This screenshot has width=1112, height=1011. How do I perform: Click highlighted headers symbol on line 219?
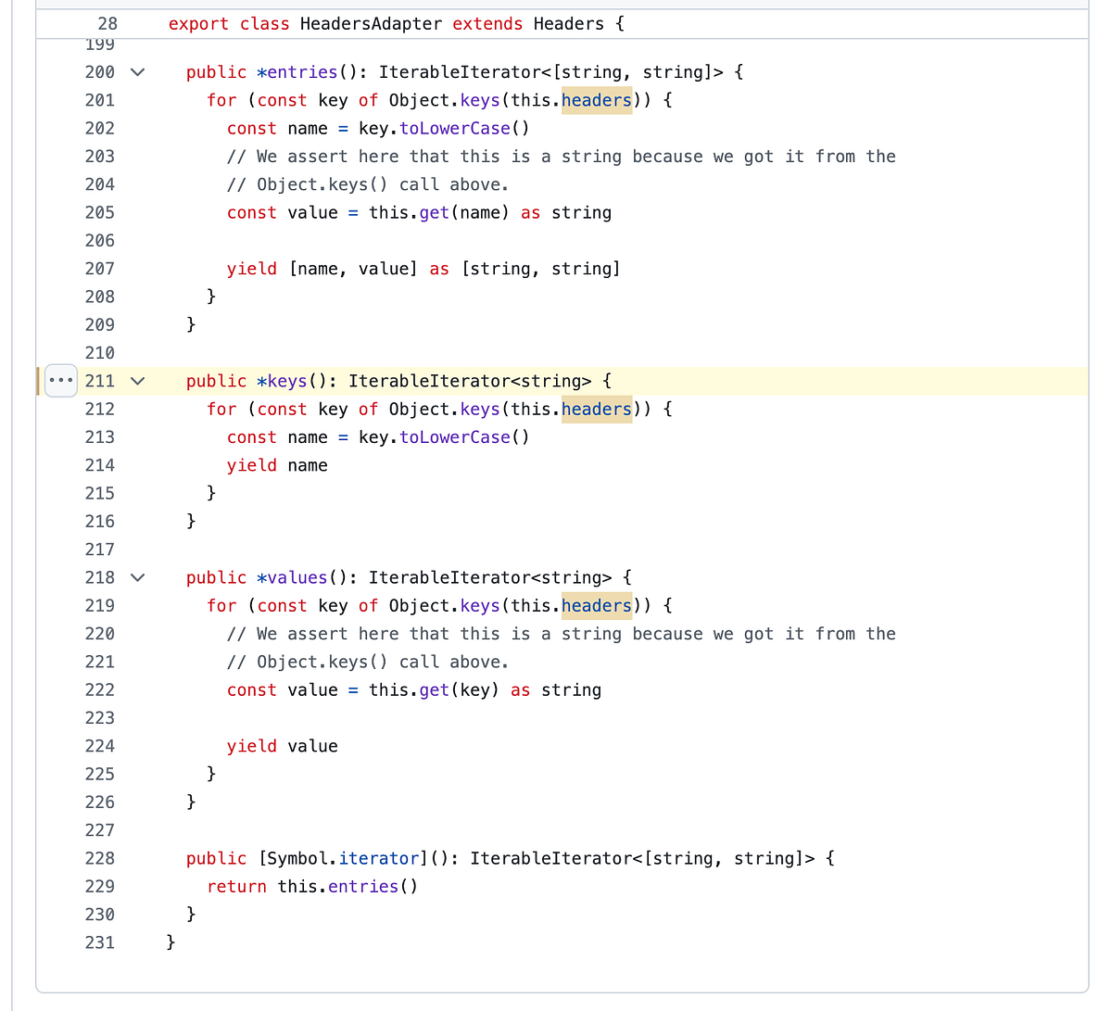[x=596, y=605]
